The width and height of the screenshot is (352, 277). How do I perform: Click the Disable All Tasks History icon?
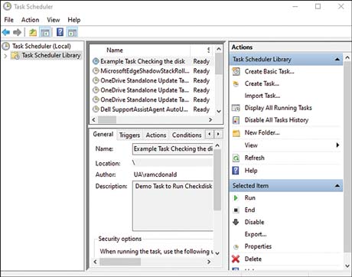click(236, 120)
